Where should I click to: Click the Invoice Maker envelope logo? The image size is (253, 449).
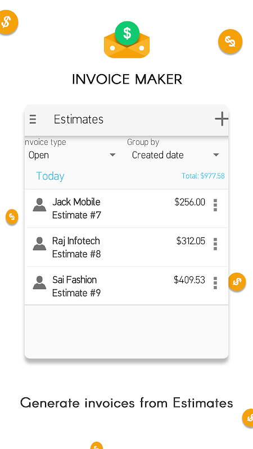click(127, 40)
